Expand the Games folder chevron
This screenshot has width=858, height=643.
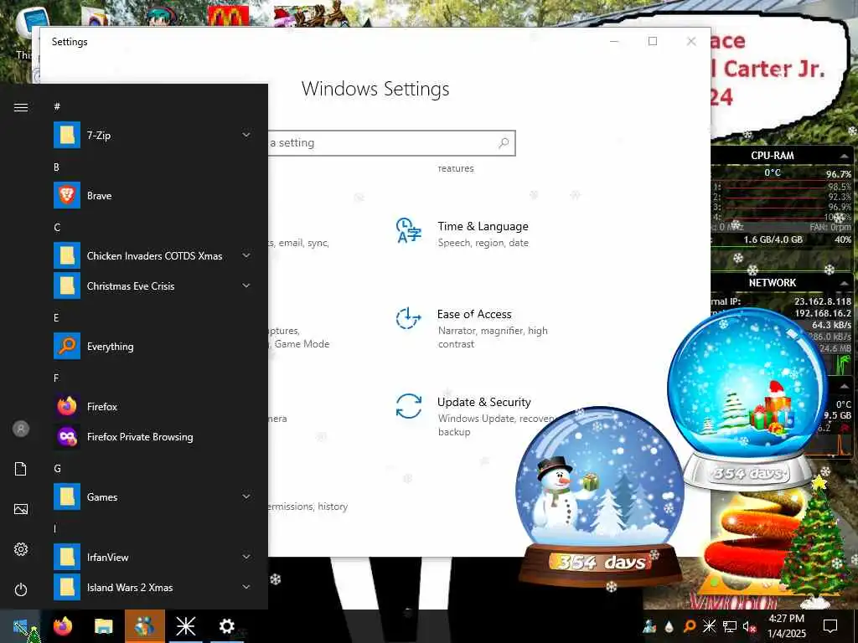[x=246, y=496]
